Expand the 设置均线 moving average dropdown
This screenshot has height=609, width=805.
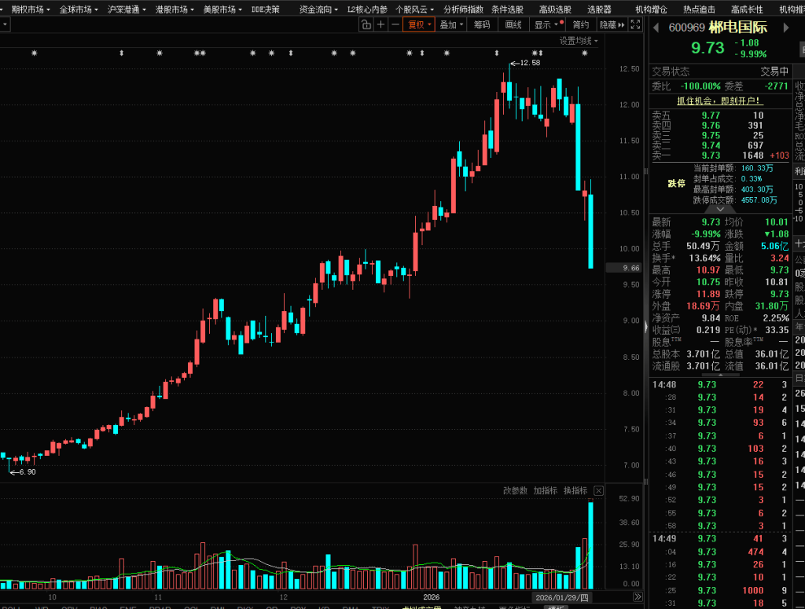579,41
